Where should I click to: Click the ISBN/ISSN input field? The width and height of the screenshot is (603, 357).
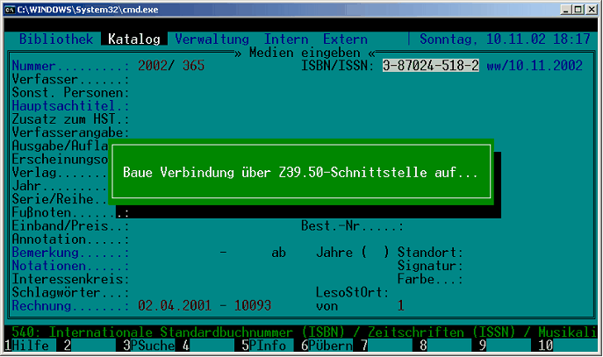pyautogui.click(x=430, y=66)
